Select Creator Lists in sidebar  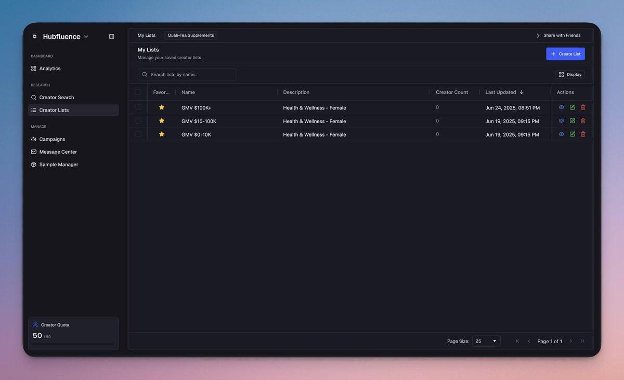pyautogui.click(x=73, y=110)
